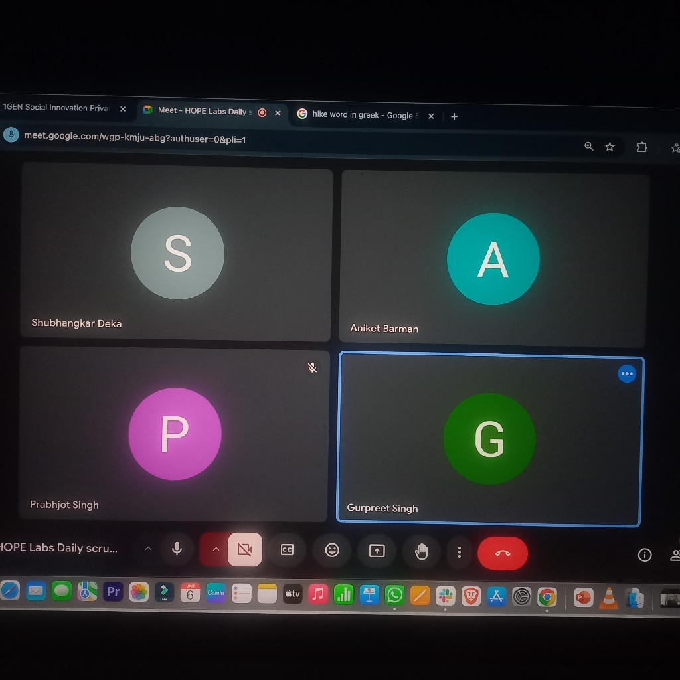Open Numbers from the dock
680x680 pixels.
click(x=343, y=594)
